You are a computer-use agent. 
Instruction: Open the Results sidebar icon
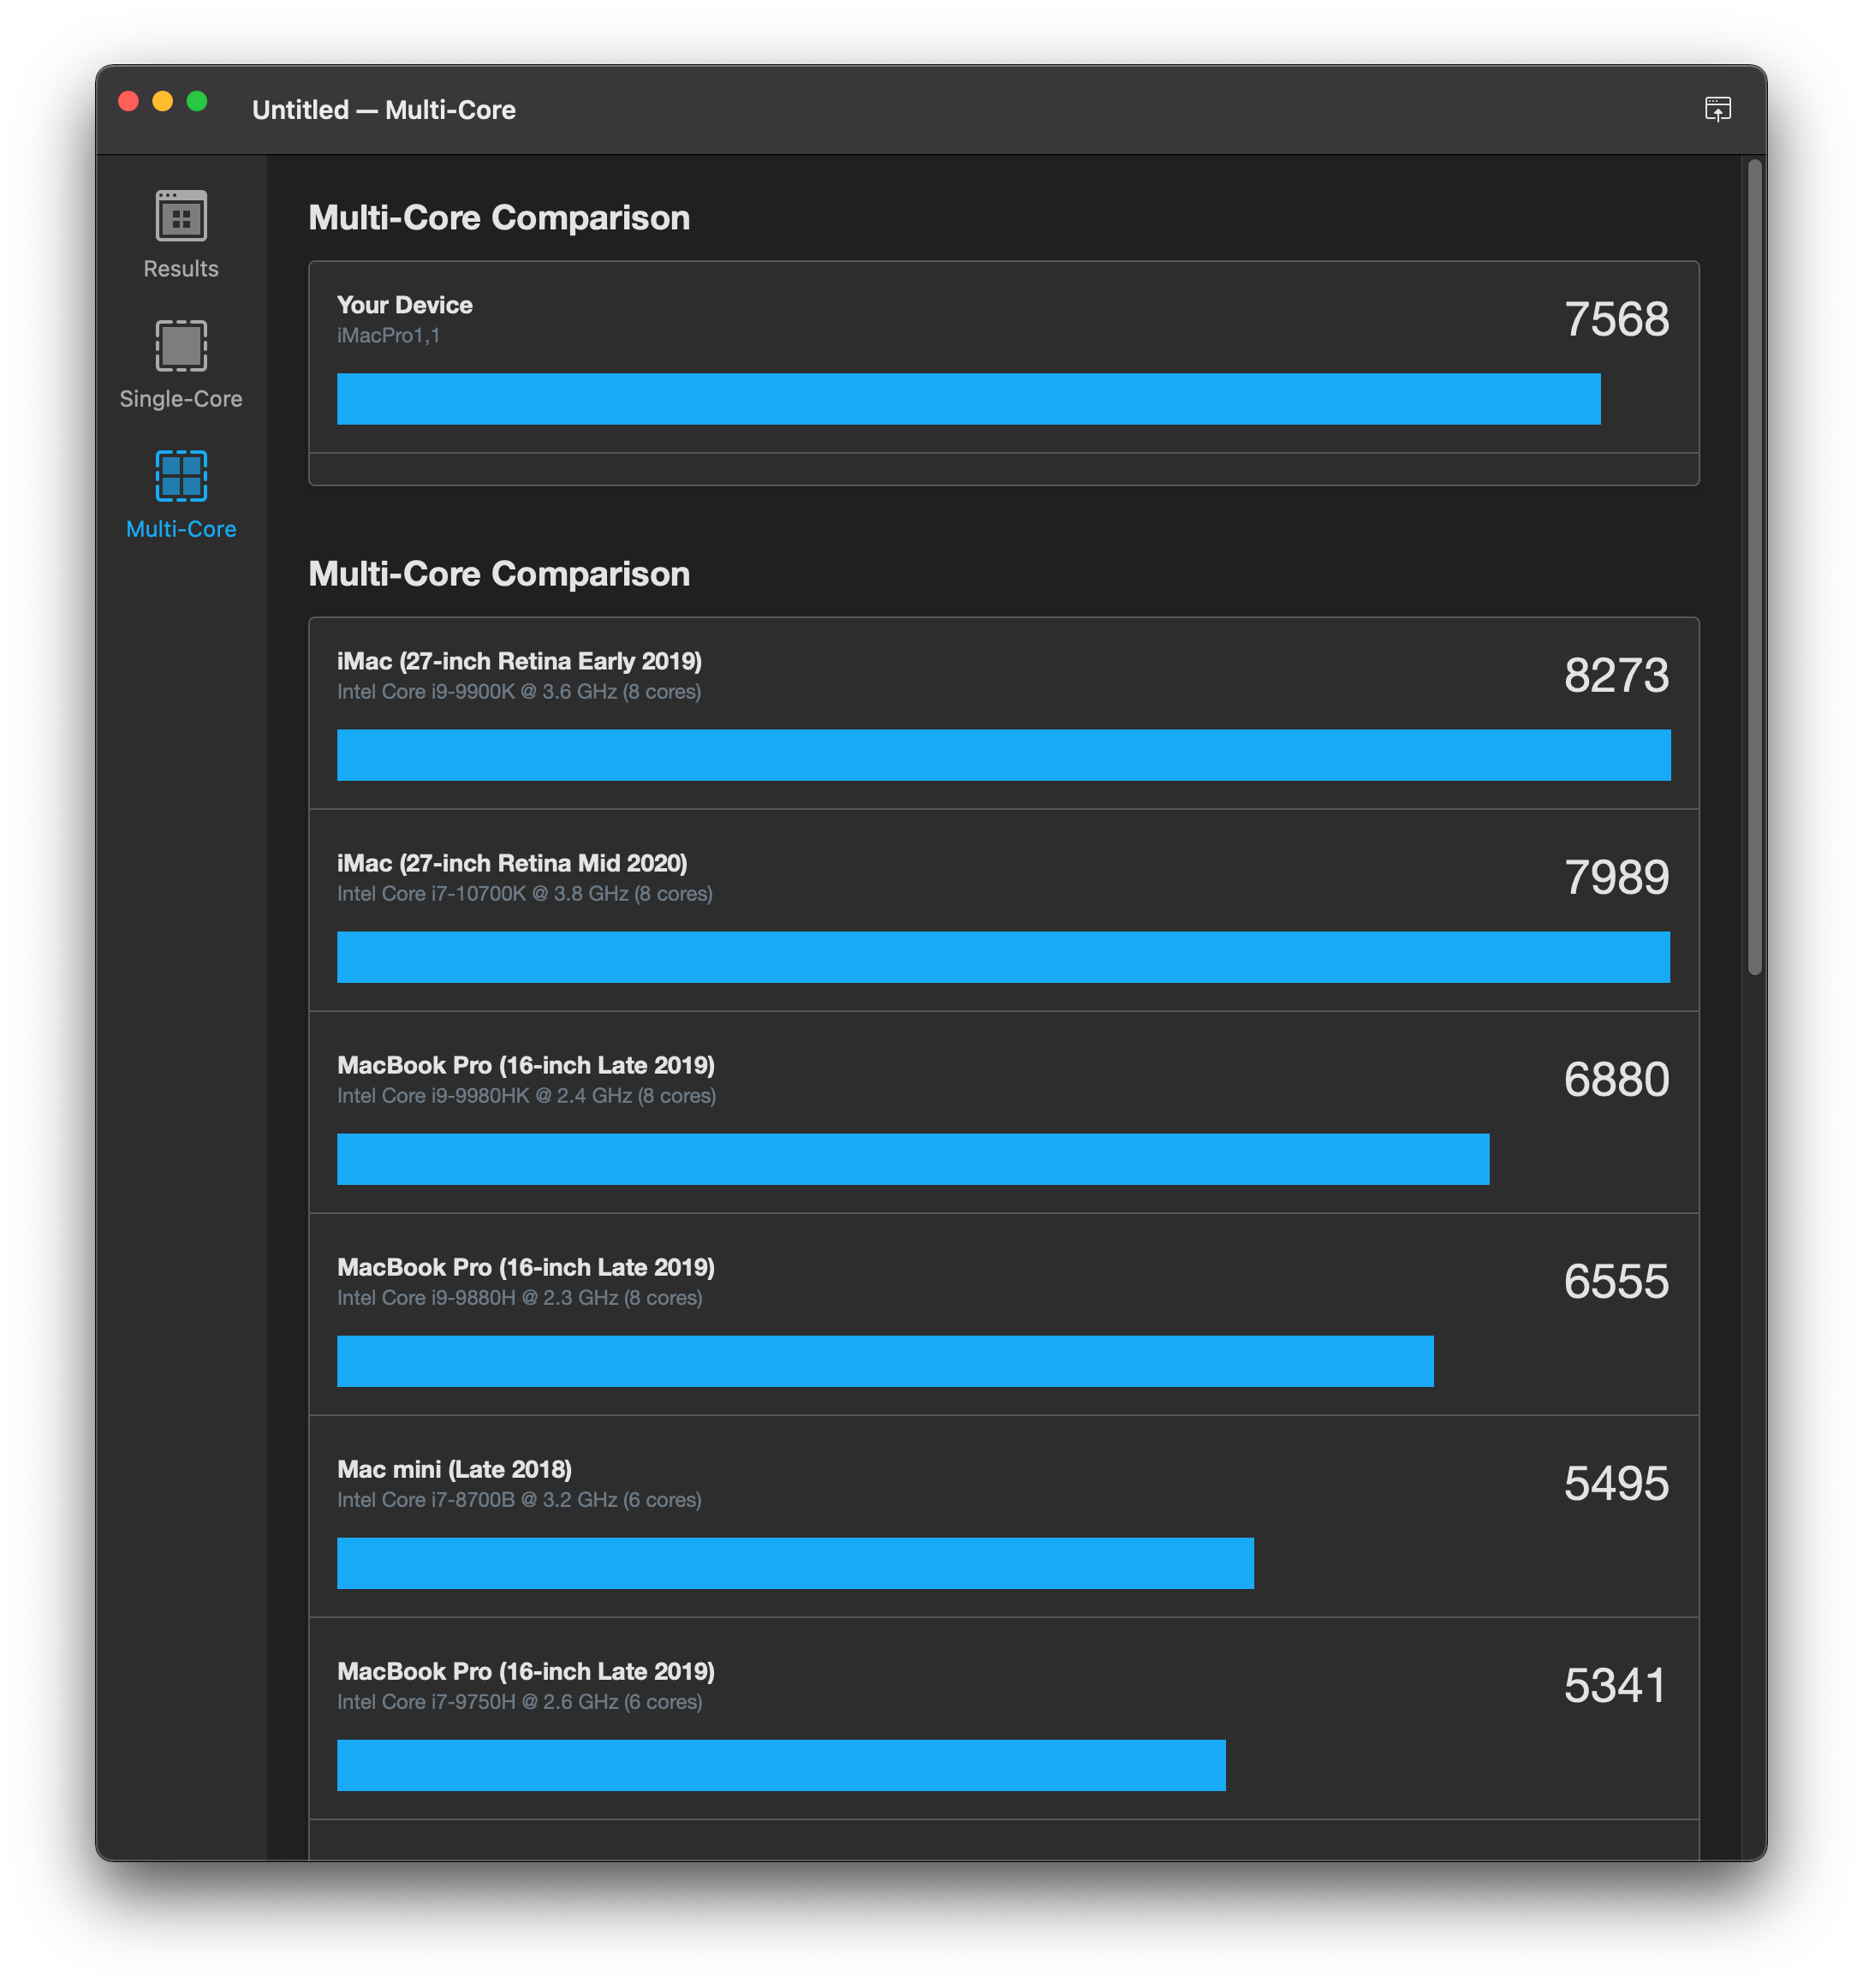[x=181, y=216]
